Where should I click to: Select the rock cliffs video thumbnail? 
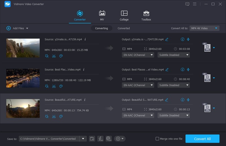coord(23,48)
